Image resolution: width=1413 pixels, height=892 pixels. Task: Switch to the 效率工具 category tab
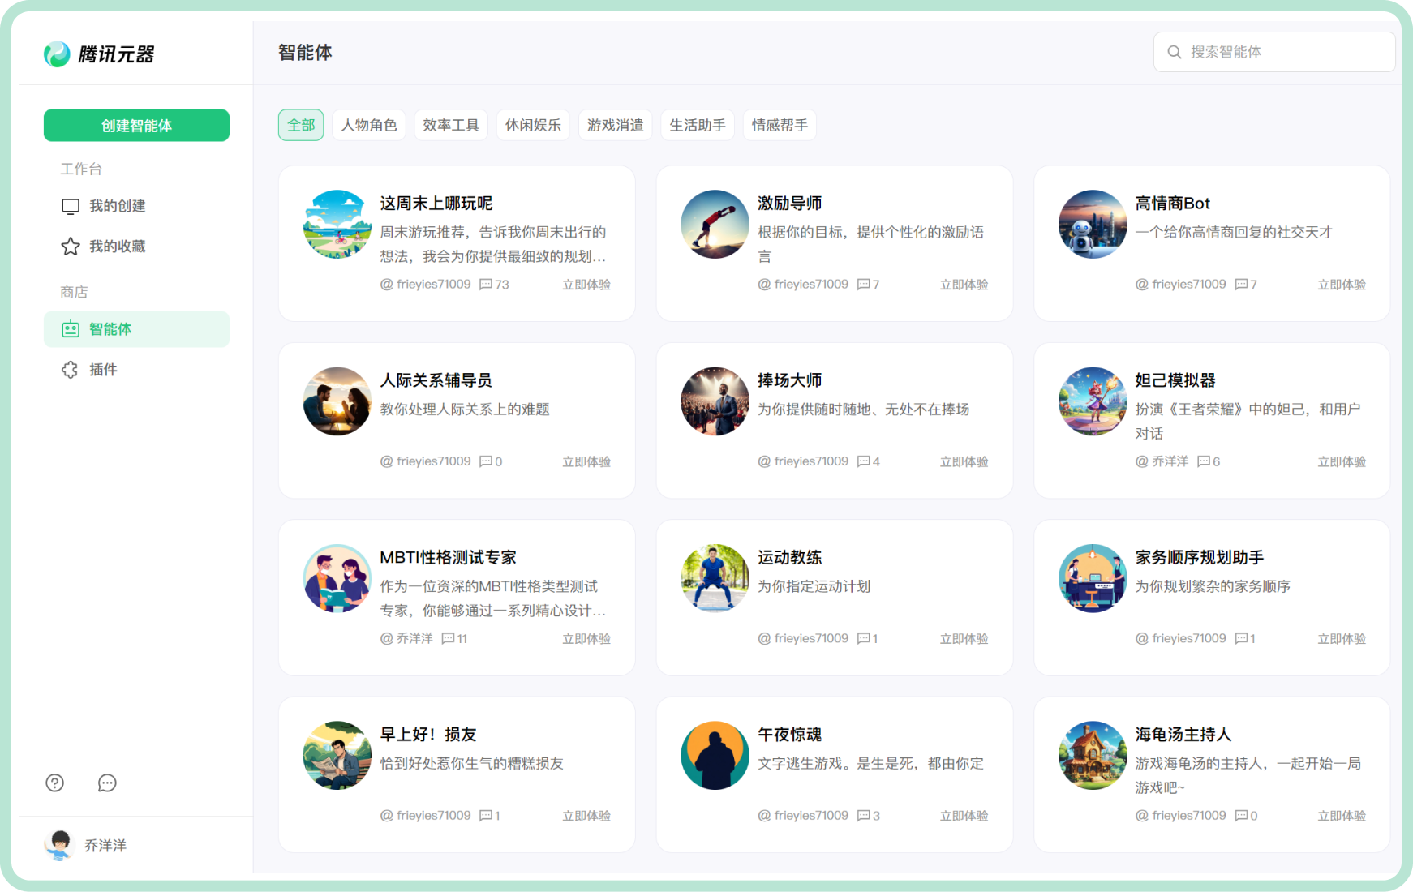coord(451,125)
